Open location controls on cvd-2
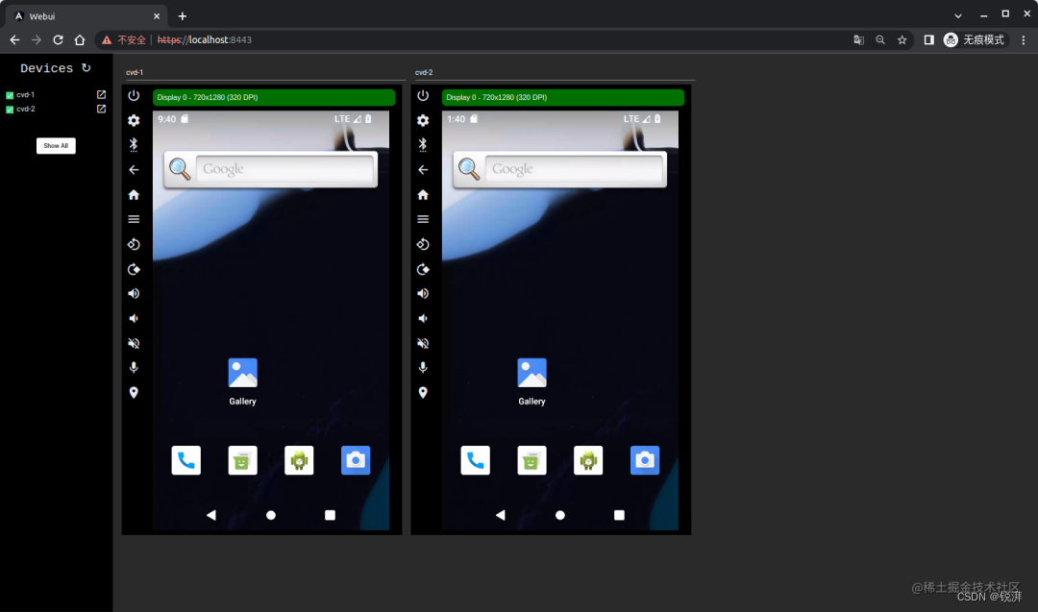Image resolution: width=1038 pixels, height=612 pixels. (x=423, y=392)
